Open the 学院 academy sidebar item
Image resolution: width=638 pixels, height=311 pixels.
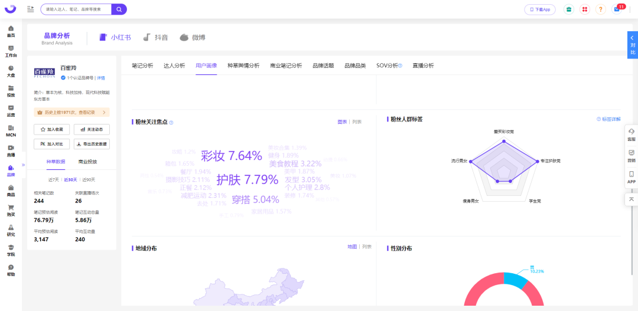(11, 250)
